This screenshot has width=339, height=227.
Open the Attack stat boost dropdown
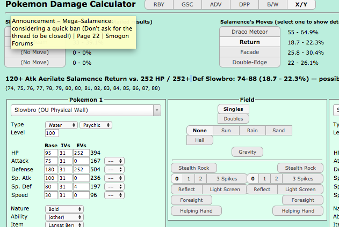click(114, 161)
